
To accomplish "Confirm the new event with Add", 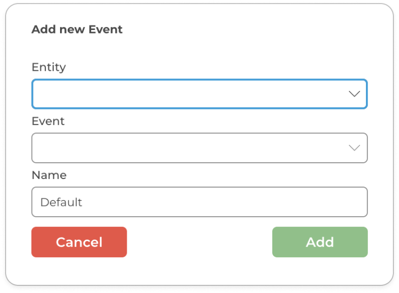I will point(320,242).
